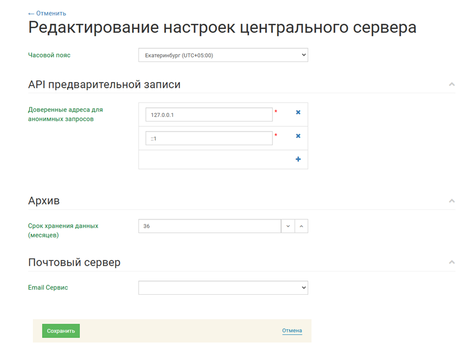The height and width of the screenshot is (345, 462).
Task: Click the data retention months field showing 36
Action: [209, 226]
